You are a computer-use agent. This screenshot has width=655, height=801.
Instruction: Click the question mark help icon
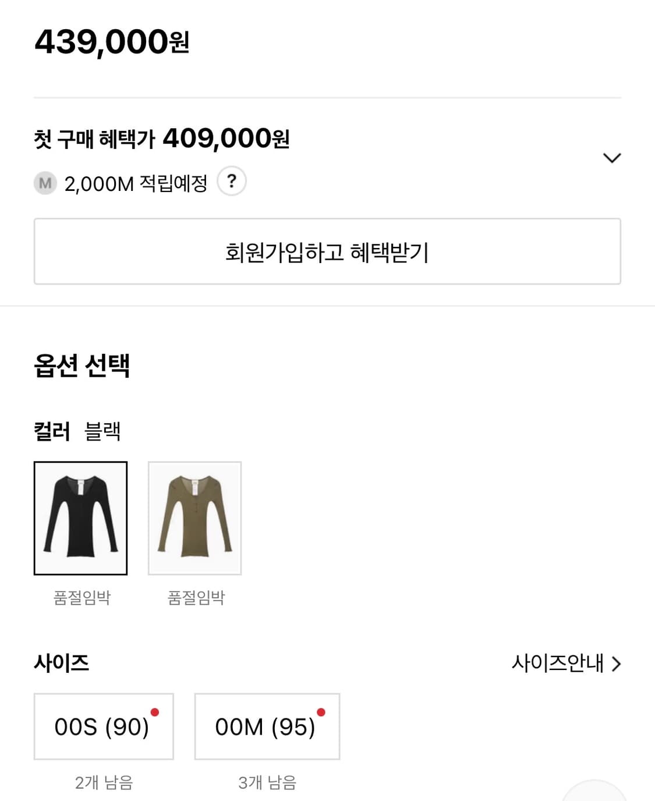coord(231,182)
